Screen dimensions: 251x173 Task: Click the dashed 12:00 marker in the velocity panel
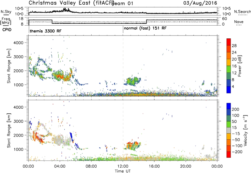pyautogui.click(x=123, y=130)
